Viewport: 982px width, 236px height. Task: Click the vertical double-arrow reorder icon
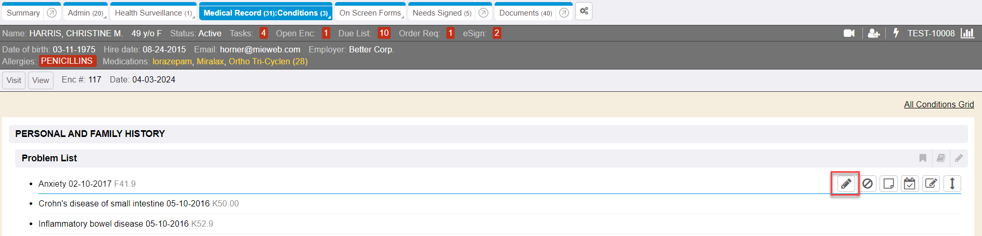[x=952, y=184]
